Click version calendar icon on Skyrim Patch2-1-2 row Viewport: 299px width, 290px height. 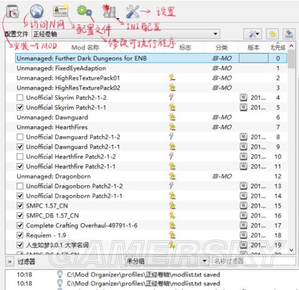click(x=244, y=97)
